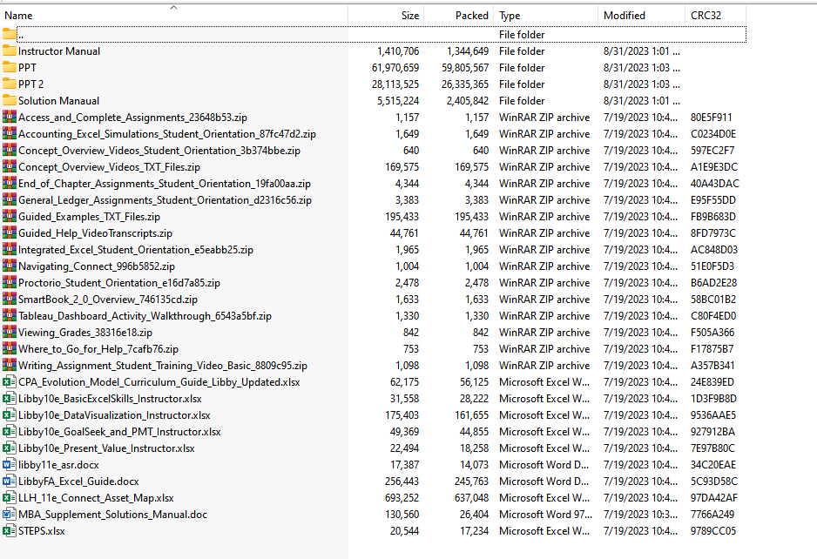The image size is (817, 559).
Task: Toggle sort direction arrow above Name column
Action: 174,7
